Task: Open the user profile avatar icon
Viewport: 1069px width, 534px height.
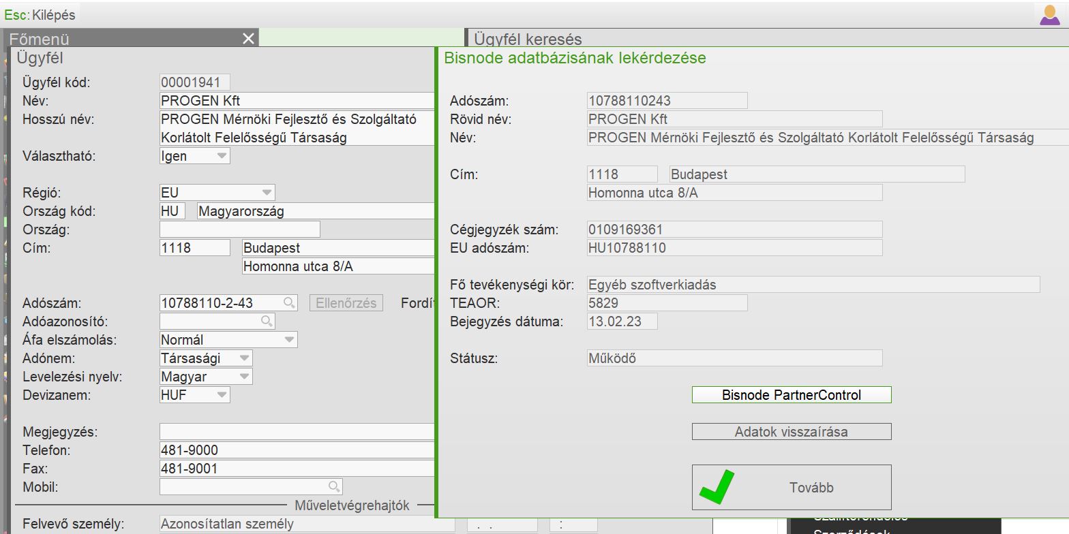Action: 1050,14
